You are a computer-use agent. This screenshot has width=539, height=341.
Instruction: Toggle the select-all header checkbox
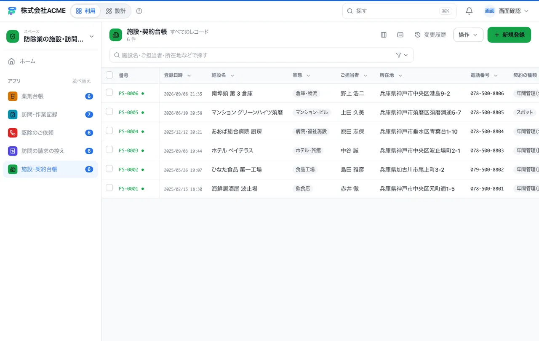109,75
